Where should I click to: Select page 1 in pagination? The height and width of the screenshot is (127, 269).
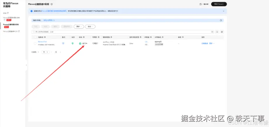coord(56,52)
